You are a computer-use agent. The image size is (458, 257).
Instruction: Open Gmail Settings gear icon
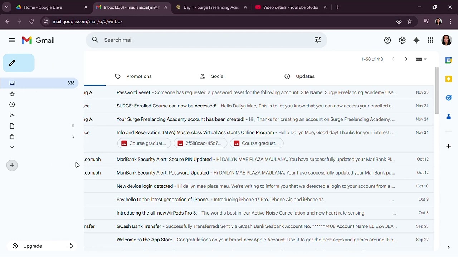(x=402, y=40)
